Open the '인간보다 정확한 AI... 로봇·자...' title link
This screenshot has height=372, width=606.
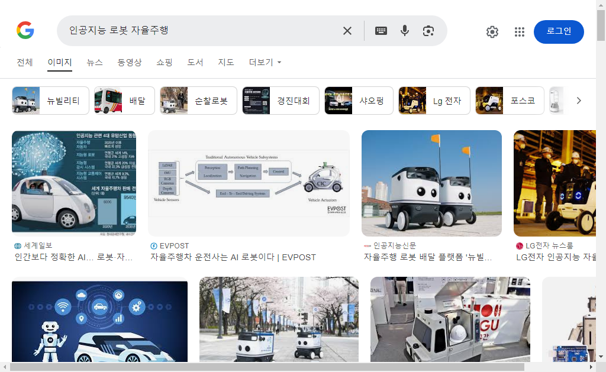[x=73, y=257]
